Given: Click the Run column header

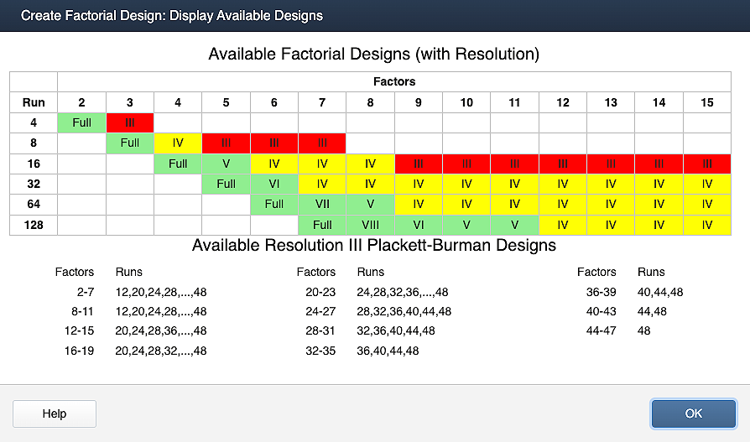Looking at the screenshot, I should pos(34,102).
